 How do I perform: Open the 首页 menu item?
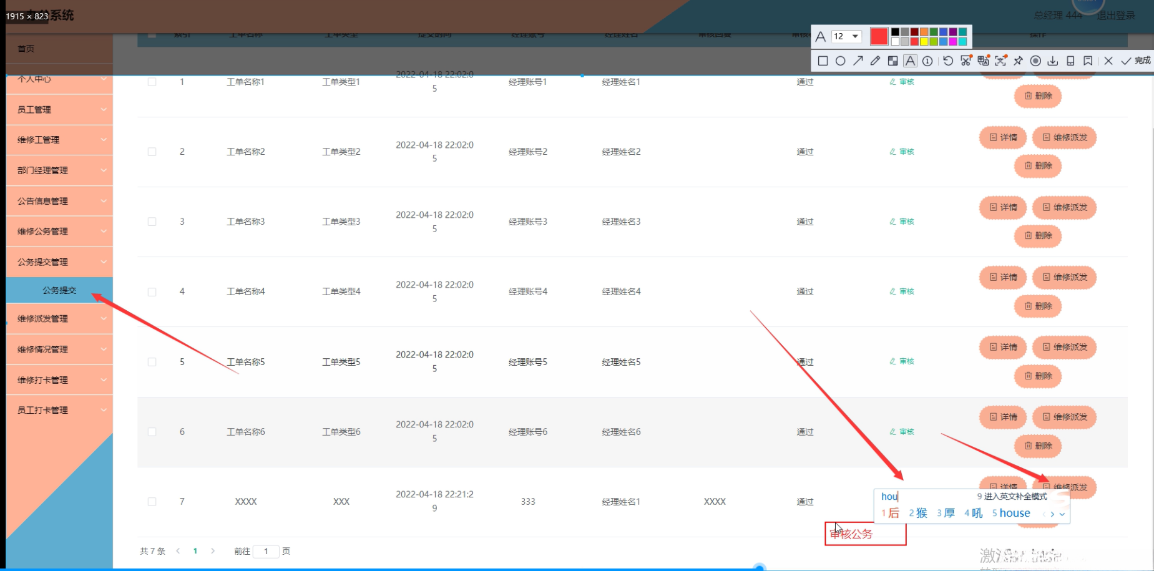tap(59, 48)
